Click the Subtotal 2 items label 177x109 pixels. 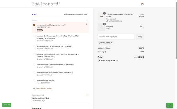pyautogui.click(x=104, y=48)
